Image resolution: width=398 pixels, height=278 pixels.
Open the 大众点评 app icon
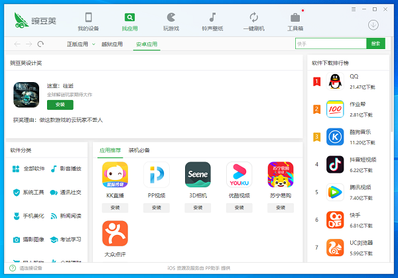click(115, 234)
